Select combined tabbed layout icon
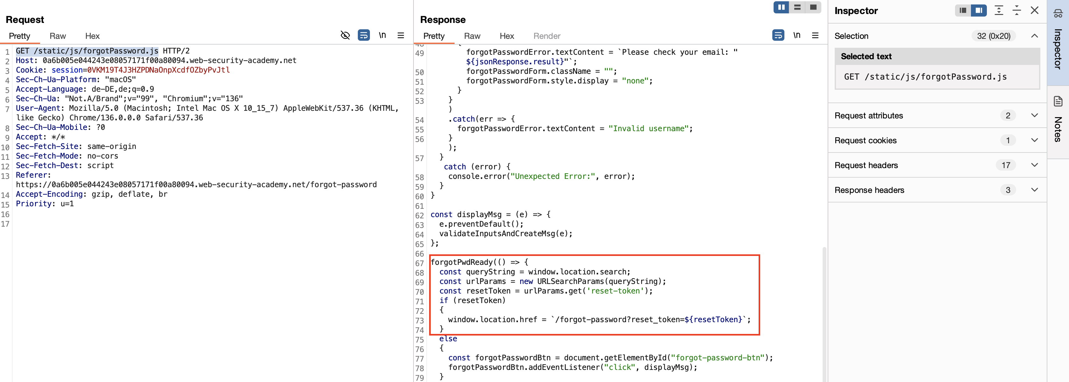 click(813, 7)
